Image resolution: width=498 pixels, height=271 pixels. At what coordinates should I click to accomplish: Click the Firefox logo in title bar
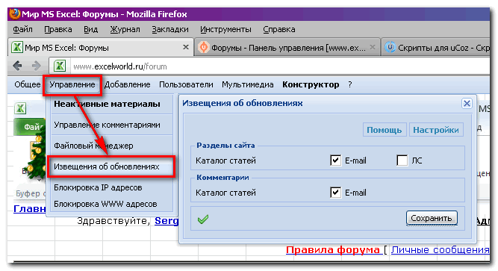click(x=15, y=14)
